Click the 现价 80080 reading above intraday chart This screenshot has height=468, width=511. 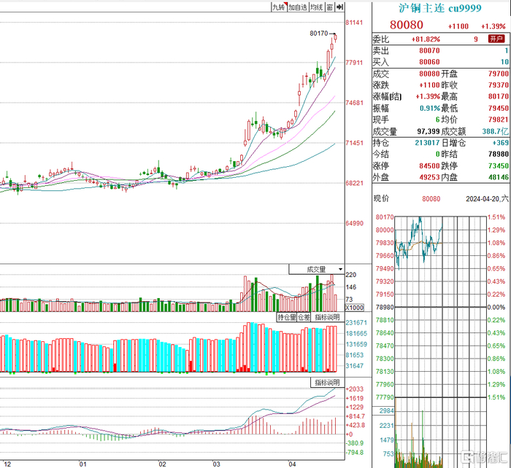tap(431, 198)
